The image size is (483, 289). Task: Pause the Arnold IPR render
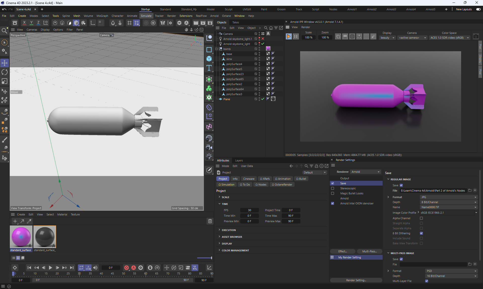296,37
